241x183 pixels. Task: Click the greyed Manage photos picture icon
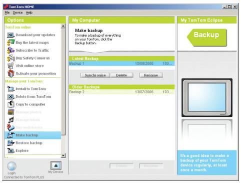click(11, 112)
